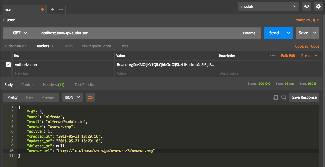Search within the response body
Image resolution: width=325 pixels, height=167 pixels.
[284, 97]
